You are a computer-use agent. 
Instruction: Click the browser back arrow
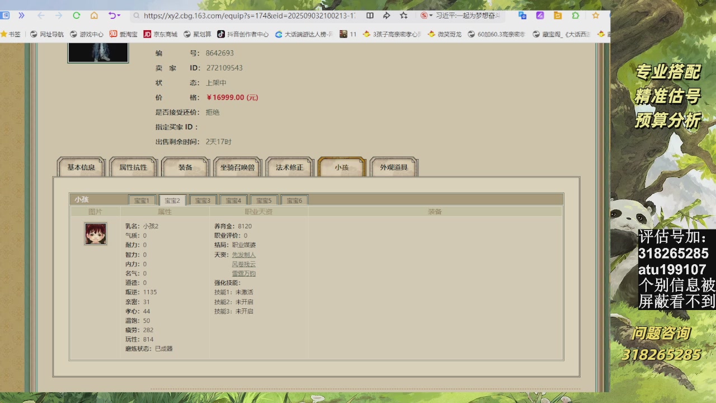click(x=41, y=16)
